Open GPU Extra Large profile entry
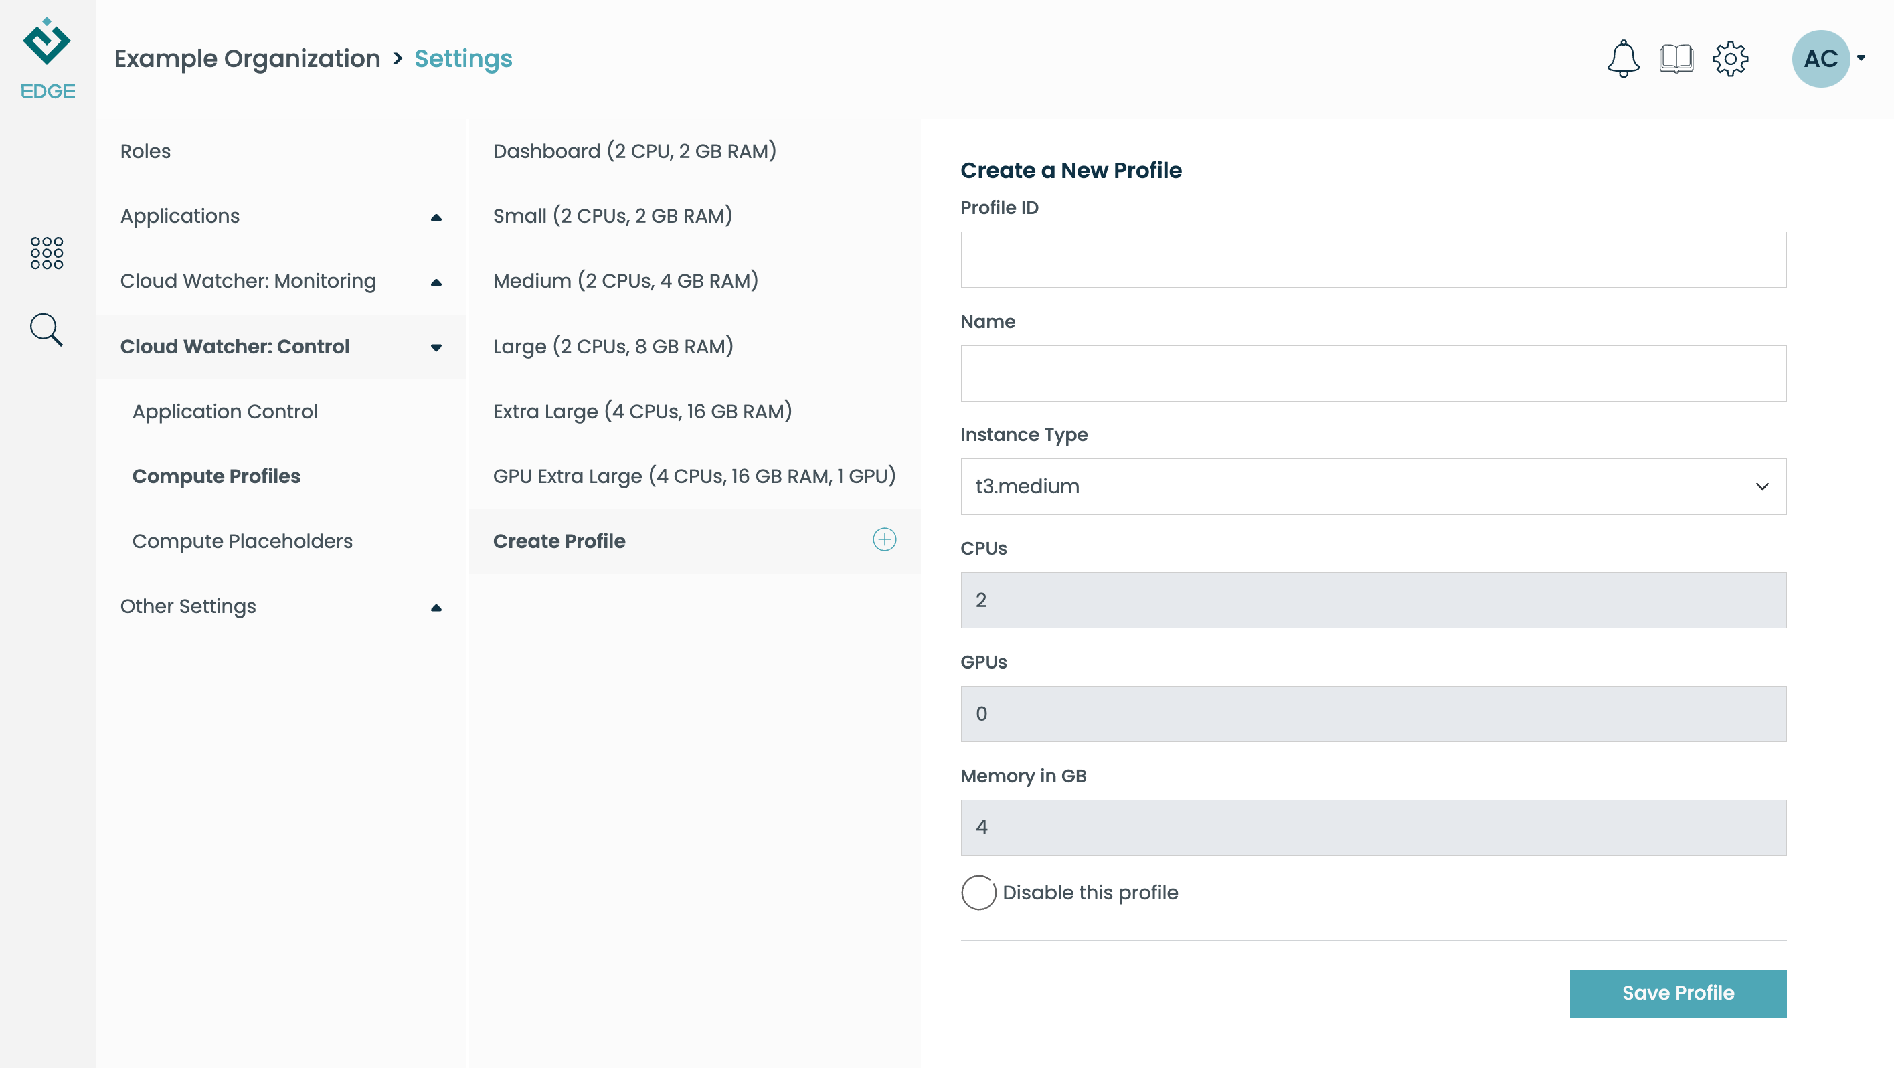 [x=694, y=476]
